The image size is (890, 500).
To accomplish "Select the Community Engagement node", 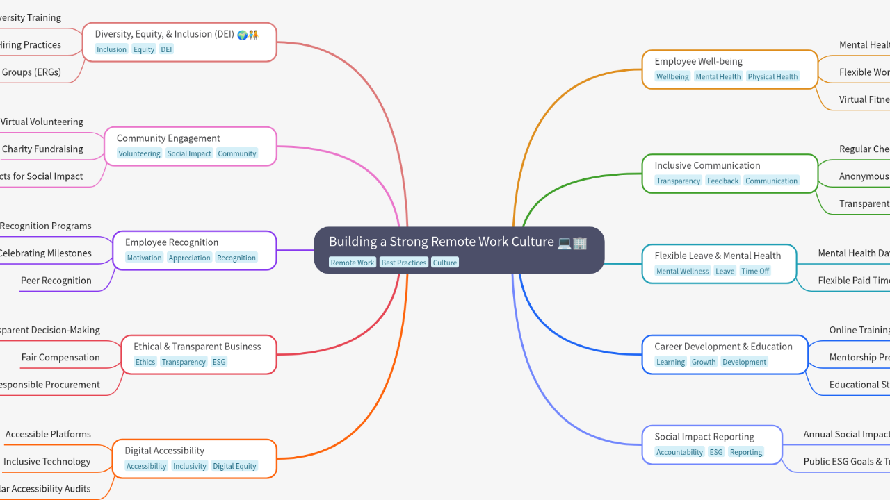I will click(191, 146).
